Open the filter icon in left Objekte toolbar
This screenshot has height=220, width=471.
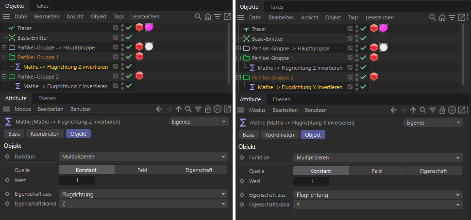point(217,16)
